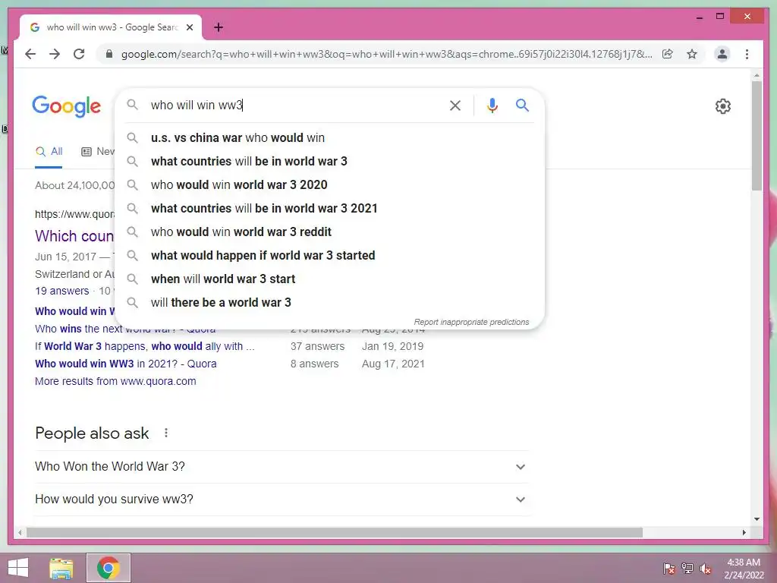Click 'Report inappropriate predictions' link

[x=471, y=322]
